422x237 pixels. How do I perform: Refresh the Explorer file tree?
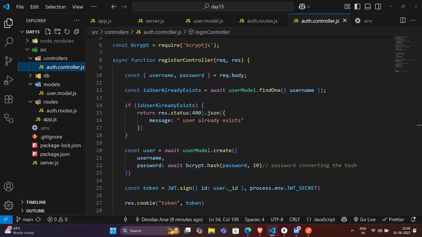click(x=66, y=32)
